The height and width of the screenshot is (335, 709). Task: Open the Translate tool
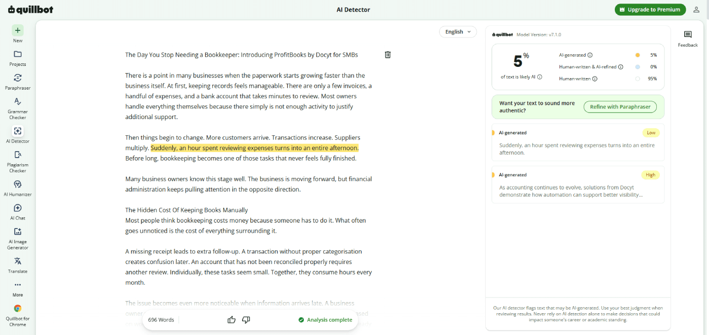[x=18, y=265]
